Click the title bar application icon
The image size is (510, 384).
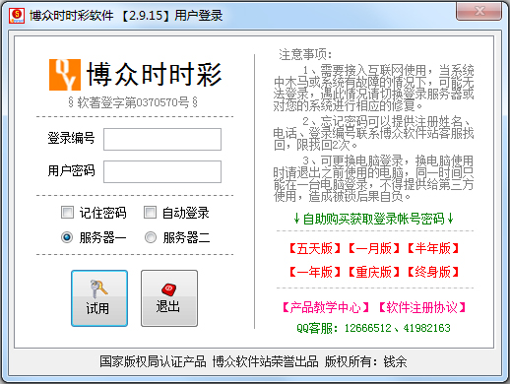click(17, 15)
